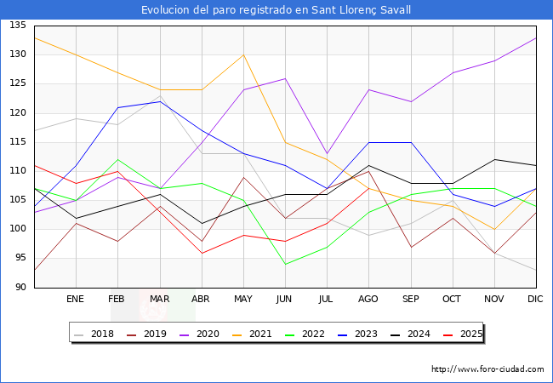
Task: Click the dark red 2019 point at SEP
Action: [411, 247]
